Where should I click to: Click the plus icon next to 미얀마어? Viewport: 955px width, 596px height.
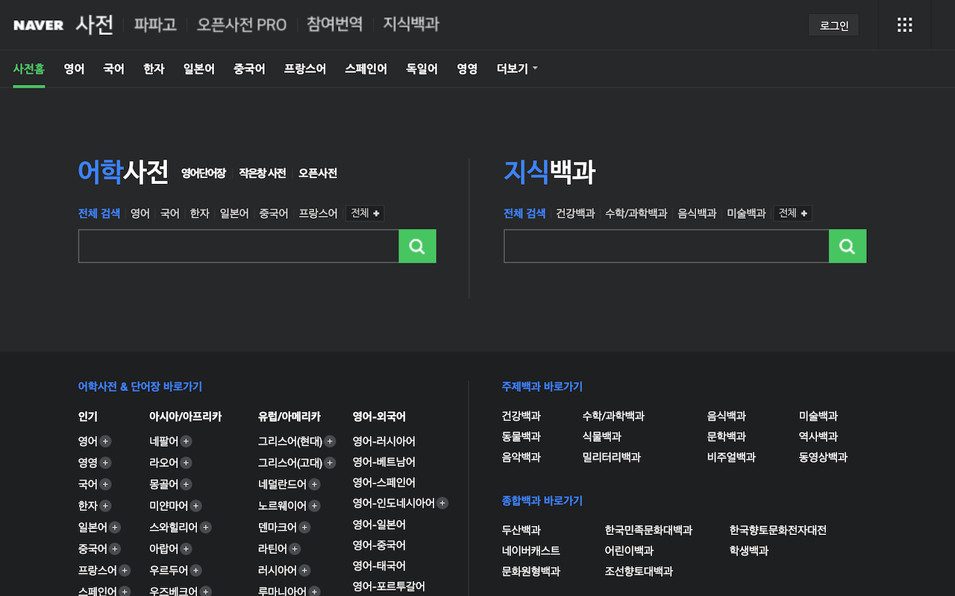tap(196, 506)
